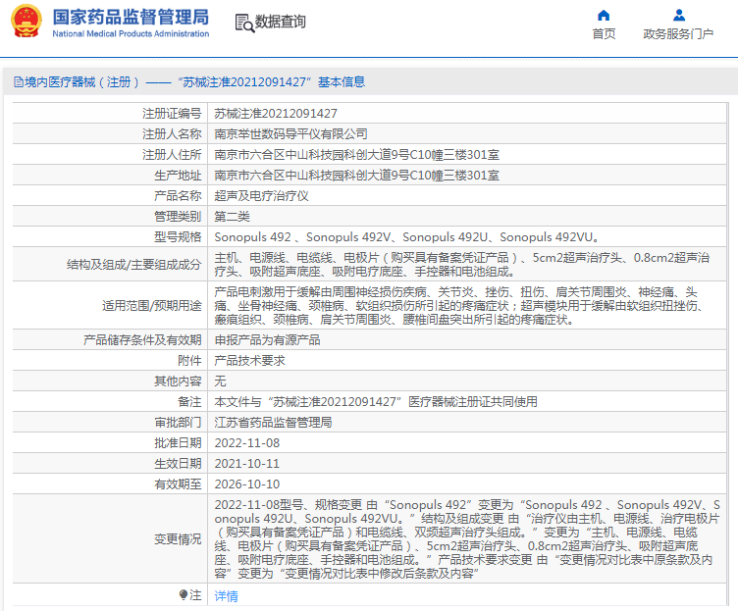Click the 型号规格 row label
The width and height of the screenshot is (738, 611).
(x=178, y=237)
